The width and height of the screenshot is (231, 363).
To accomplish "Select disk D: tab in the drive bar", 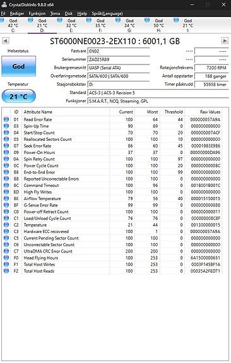I will pos(42,25).
